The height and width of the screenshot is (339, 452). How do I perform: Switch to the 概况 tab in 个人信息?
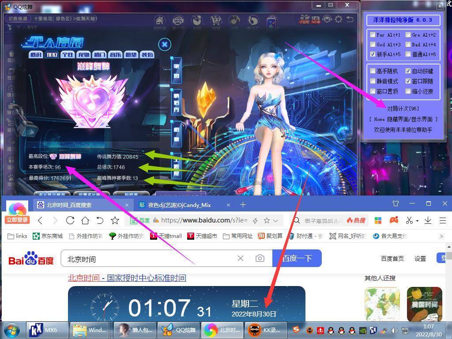click(x=36, y=54)
